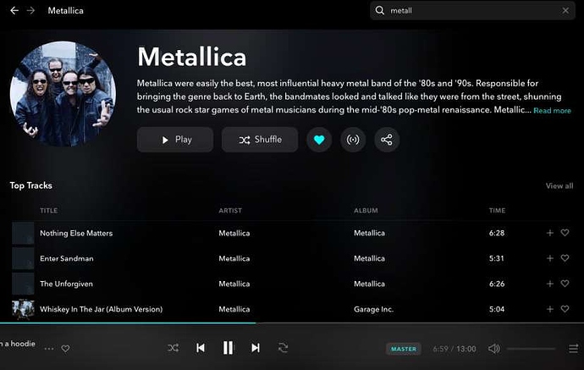The width and height of the screenshot is (584, 370).
Task: Favorite Nothing Else Matters track
Action: [x=565, y=233]
